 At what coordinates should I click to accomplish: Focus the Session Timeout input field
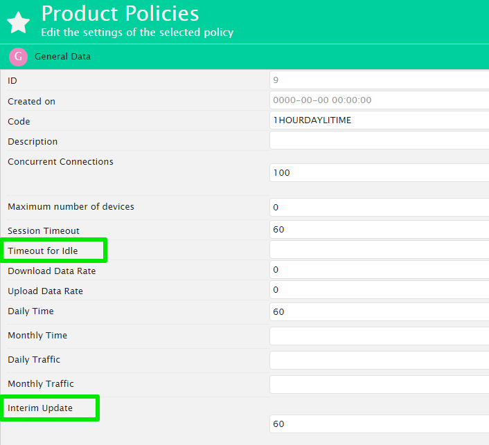click(379, 230)
